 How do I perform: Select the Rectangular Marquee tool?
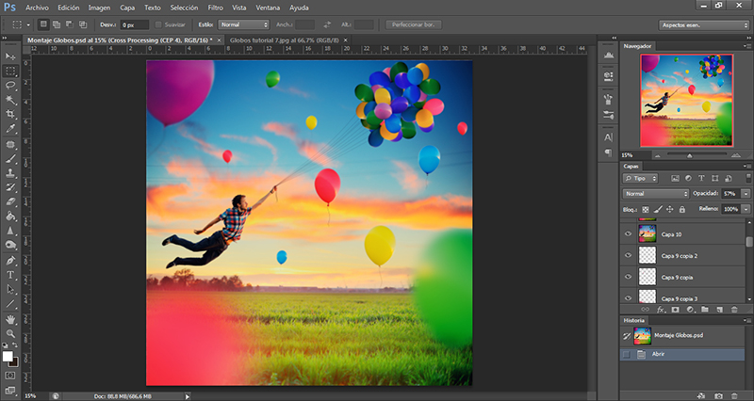coord(10,72)
